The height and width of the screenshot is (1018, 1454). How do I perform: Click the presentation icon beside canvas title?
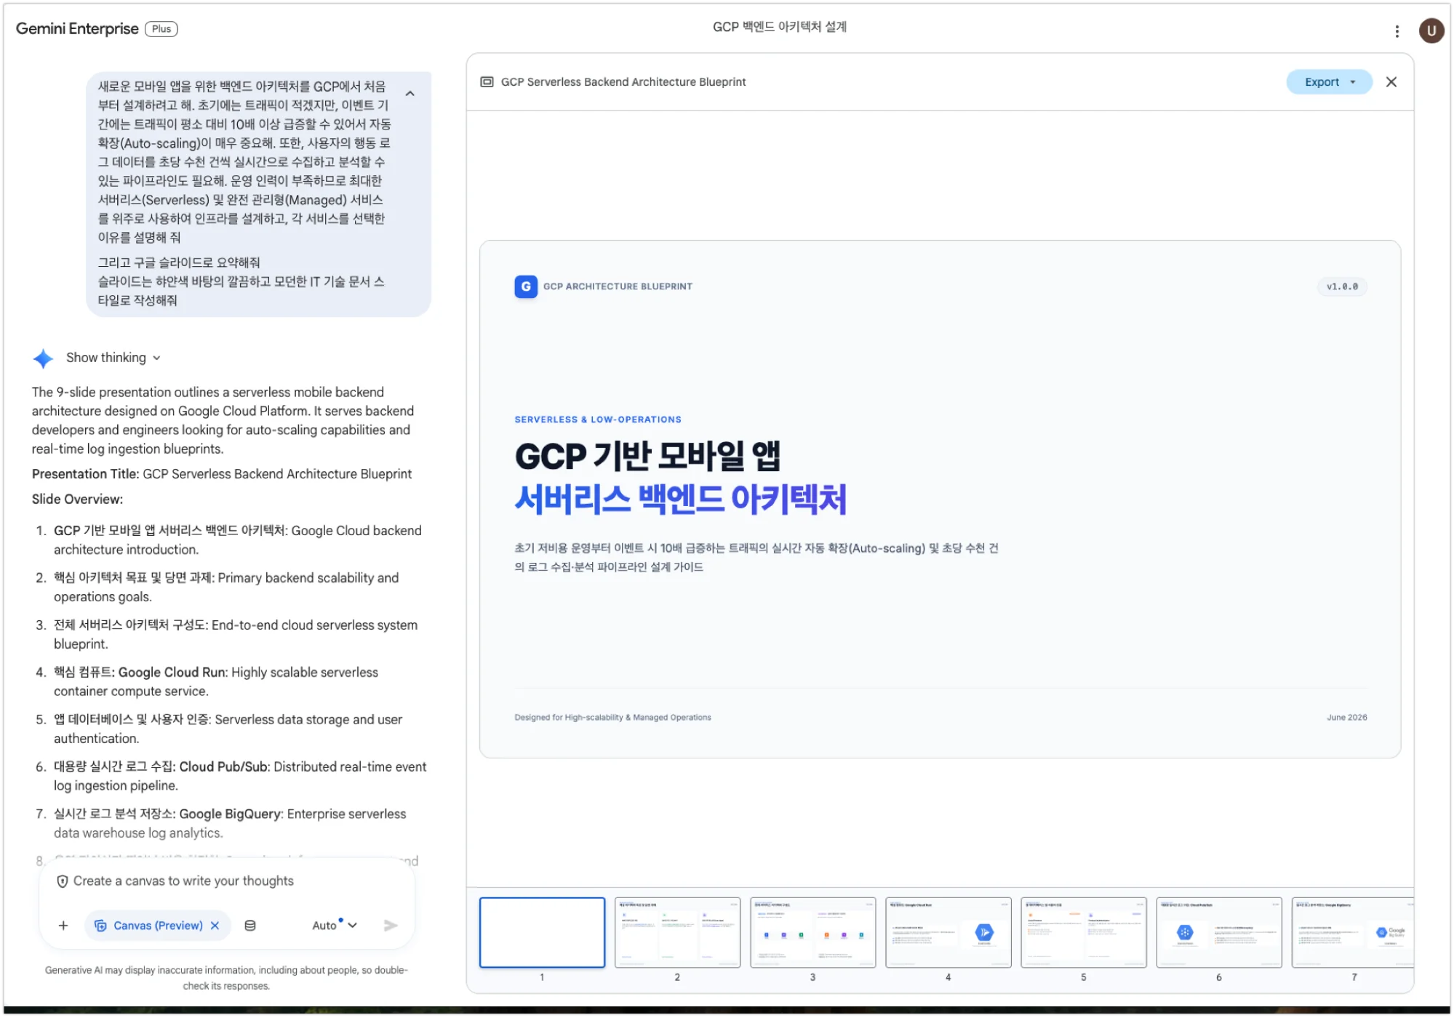[487, 82]
